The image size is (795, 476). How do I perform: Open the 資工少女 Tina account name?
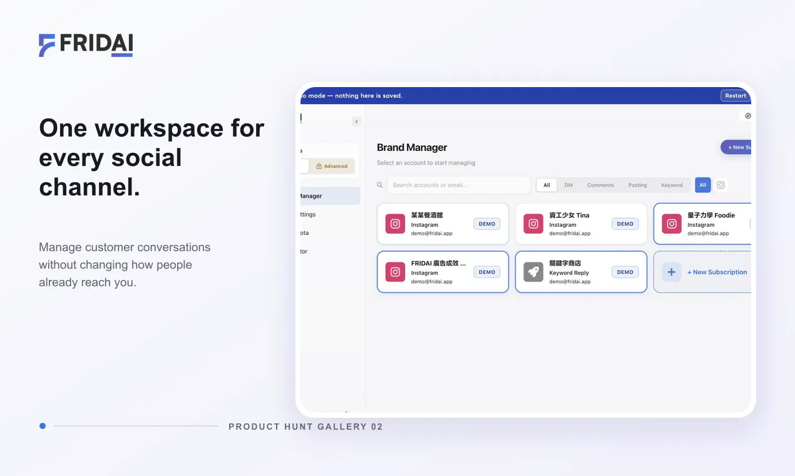coord(569,215)
